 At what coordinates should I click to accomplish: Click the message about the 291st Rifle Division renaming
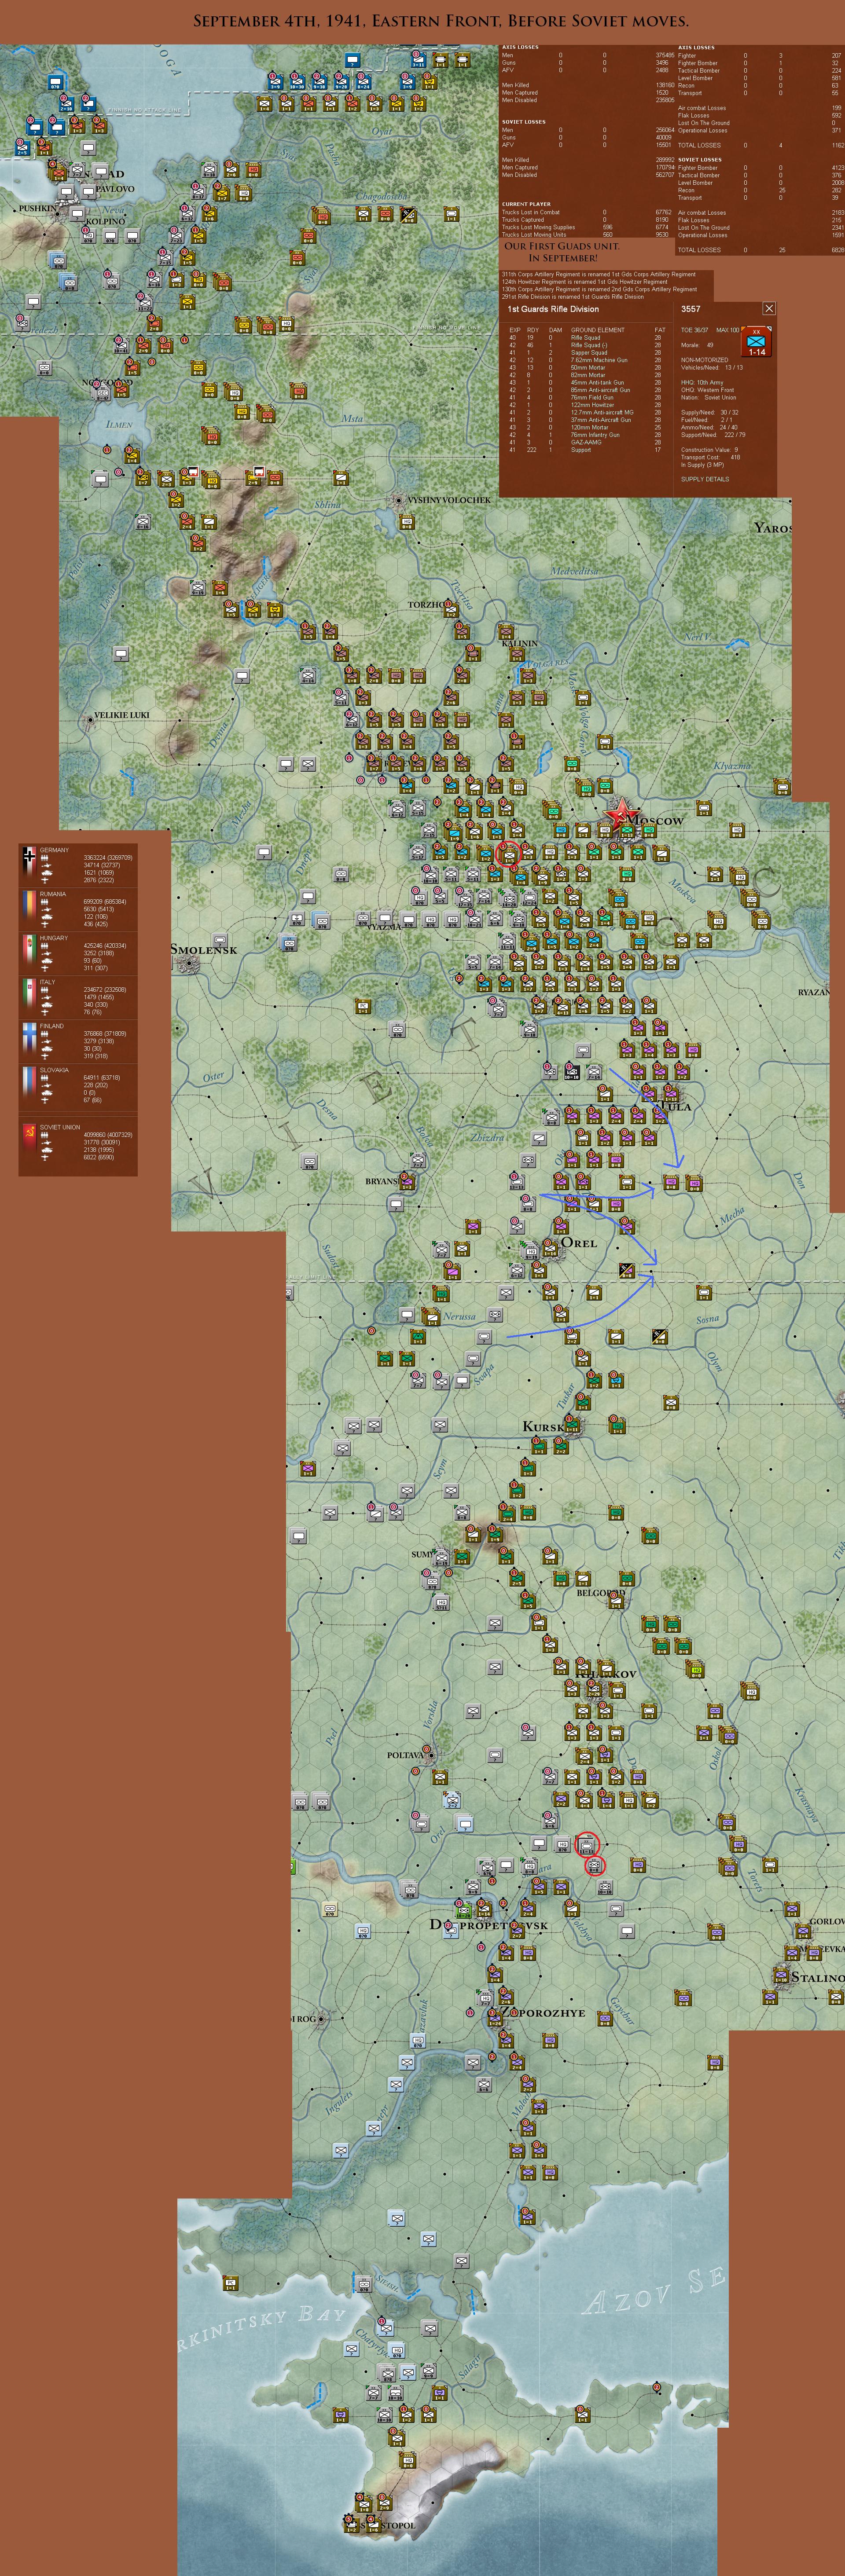click(x=573, y=297)
